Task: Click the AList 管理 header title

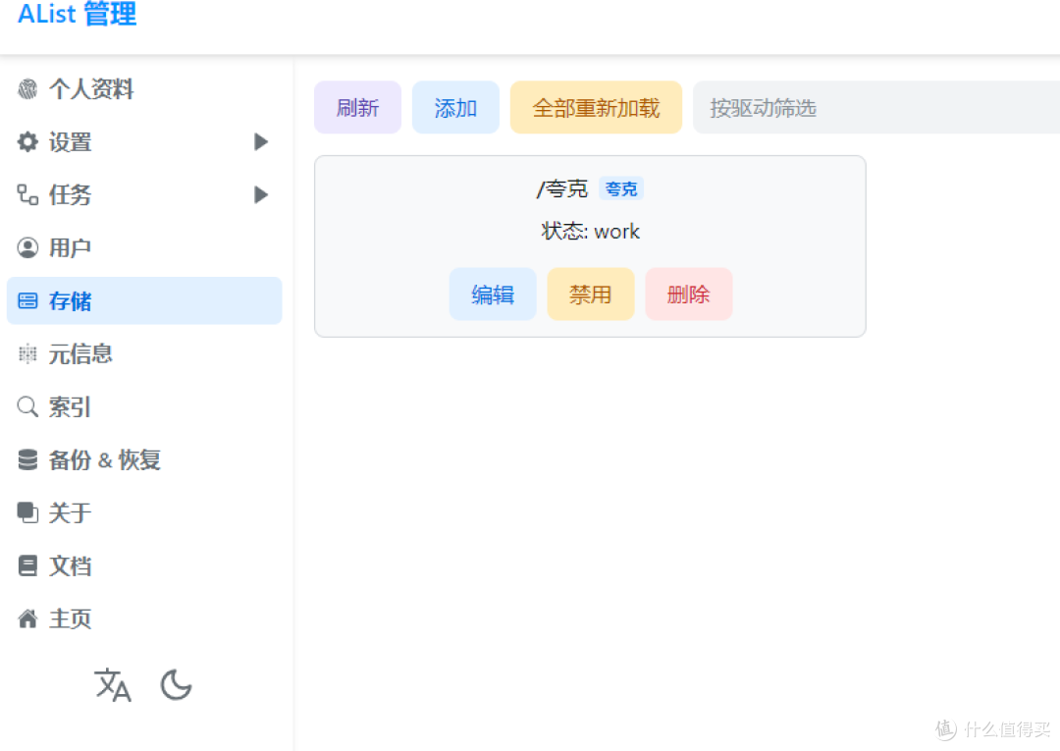Action: click(x=78, y=14)
